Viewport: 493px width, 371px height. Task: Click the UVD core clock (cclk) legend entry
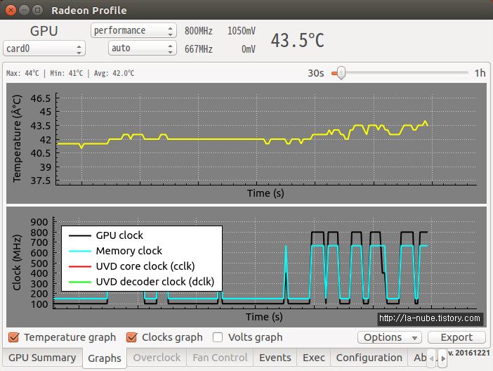click(x=132, y=266)
